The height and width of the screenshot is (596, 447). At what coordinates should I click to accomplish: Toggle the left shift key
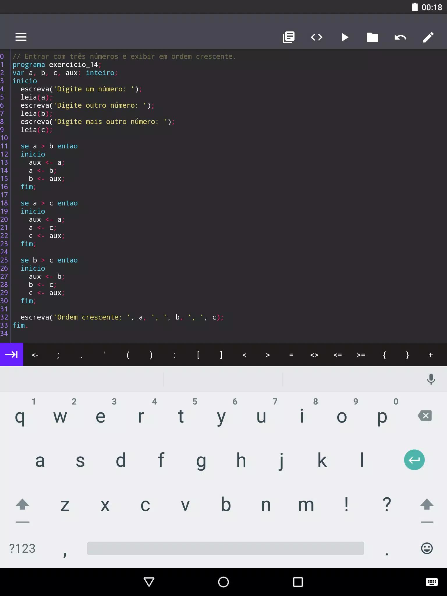(x=22, y=505)
